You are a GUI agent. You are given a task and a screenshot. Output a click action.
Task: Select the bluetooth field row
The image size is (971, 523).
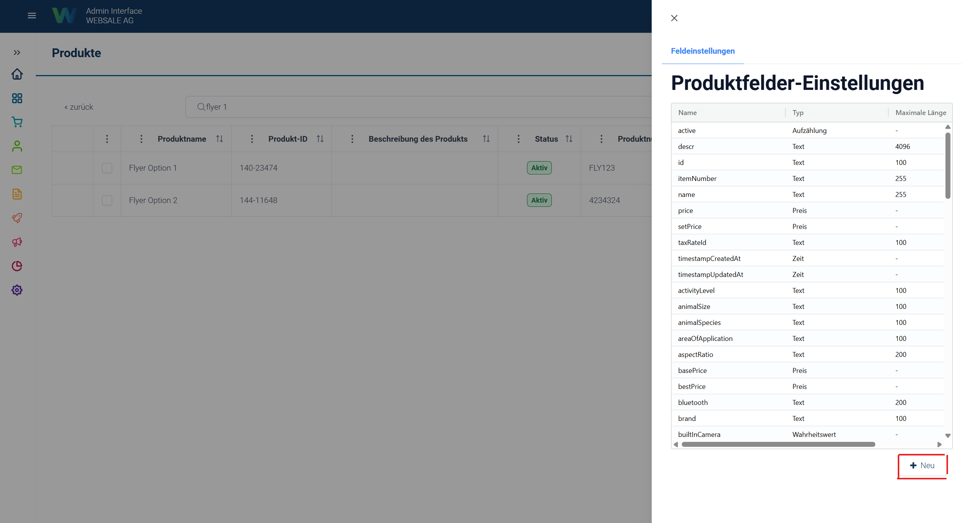(x=808, y=403)
